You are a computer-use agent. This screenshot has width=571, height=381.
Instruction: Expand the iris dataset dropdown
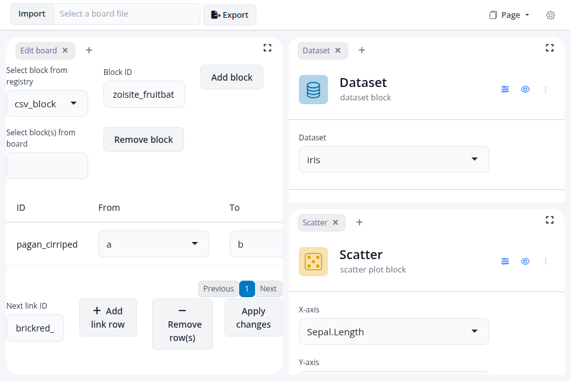click(393, 159)
